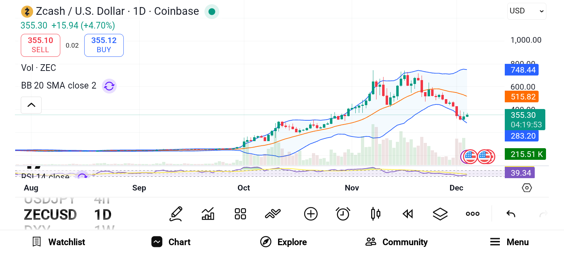
Task: Open the indicators chart icon
Action: (208, 214)
